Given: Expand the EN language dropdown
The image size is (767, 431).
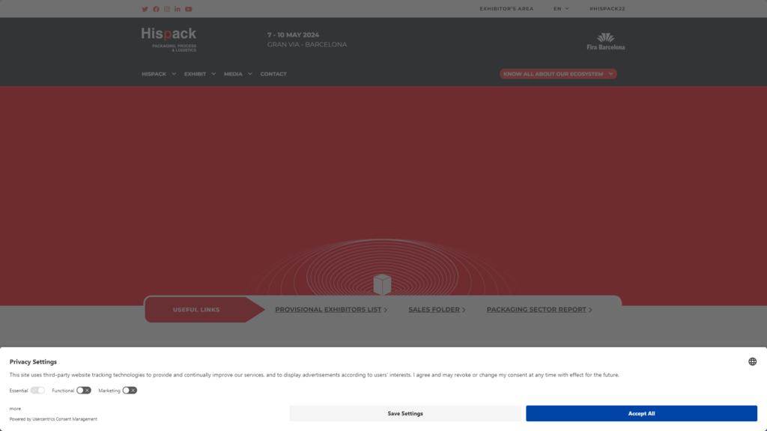Looking at the screenshot, I should tap(561, 9).
